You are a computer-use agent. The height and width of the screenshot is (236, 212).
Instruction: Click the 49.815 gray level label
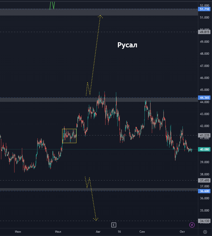coord(204,32)
